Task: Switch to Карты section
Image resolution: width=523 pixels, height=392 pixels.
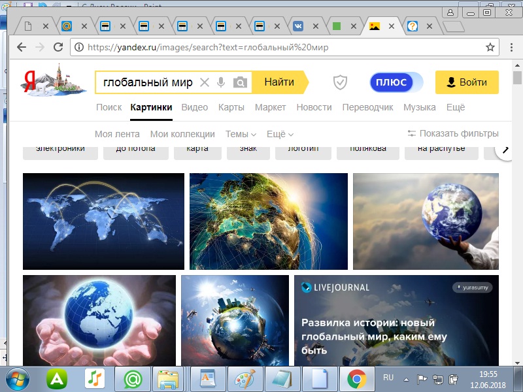Action: 231,107
